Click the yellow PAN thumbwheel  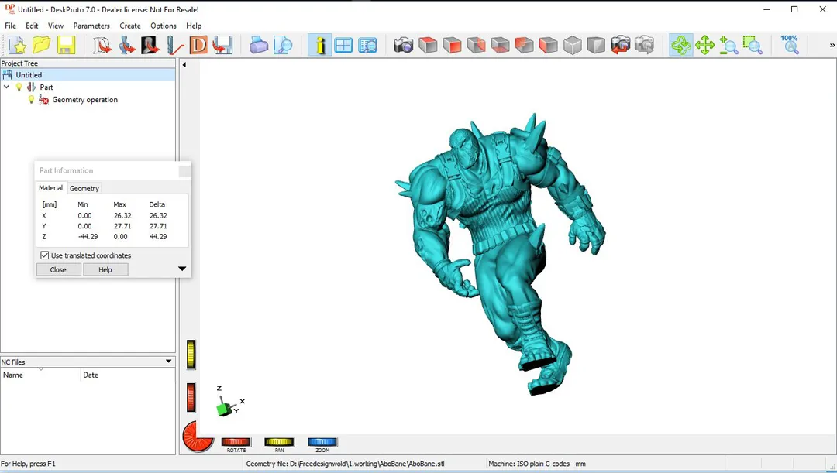click(279, 441)
